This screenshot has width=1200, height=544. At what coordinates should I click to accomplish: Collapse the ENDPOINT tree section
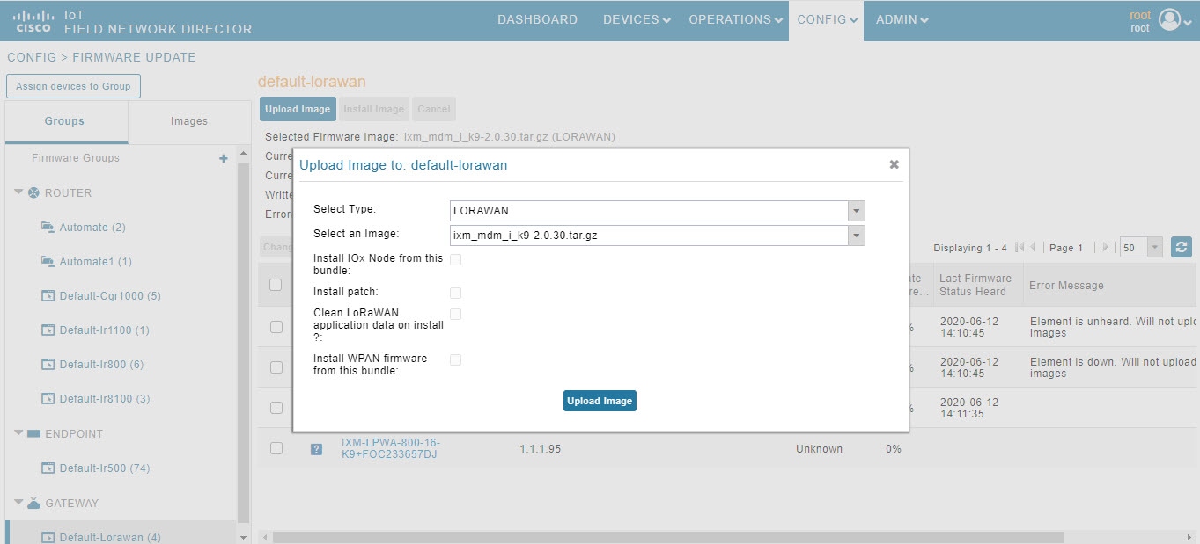[18, 433]
